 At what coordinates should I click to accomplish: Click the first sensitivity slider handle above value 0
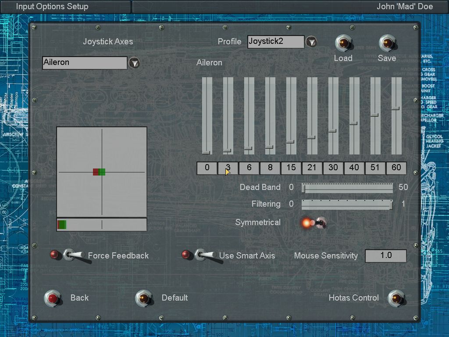point(206,152)
